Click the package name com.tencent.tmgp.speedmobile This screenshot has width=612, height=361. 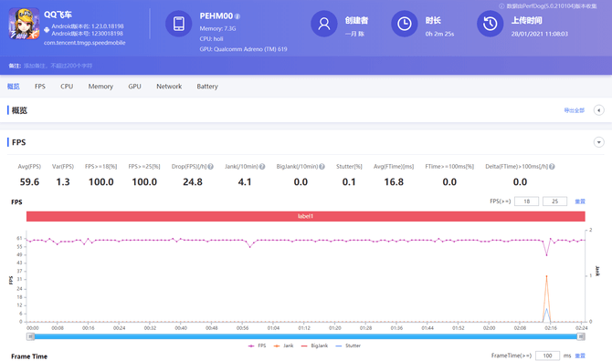coord(85,43)
